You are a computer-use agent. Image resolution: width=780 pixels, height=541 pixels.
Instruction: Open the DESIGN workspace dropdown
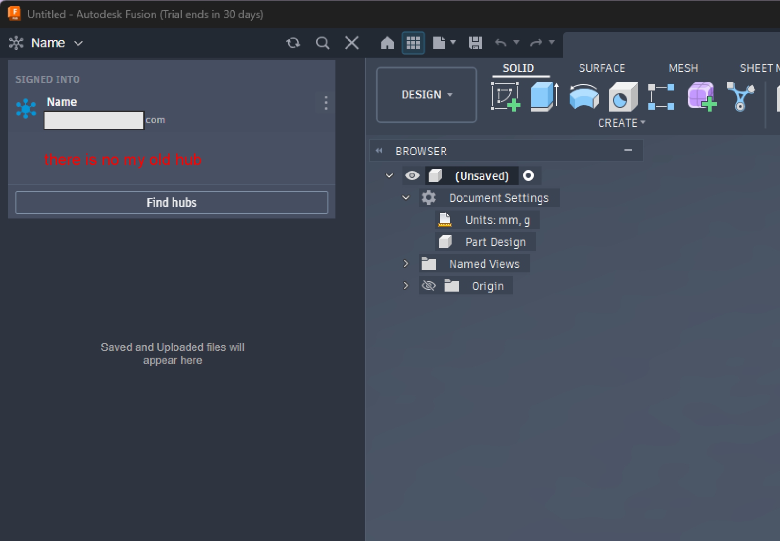426,95
